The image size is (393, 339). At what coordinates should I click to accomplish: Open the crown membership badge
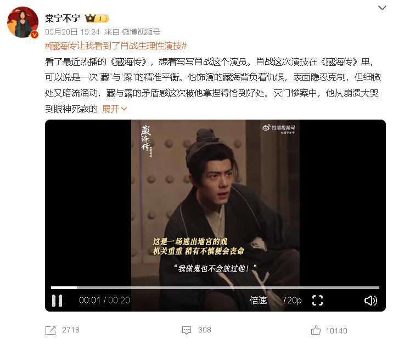coord(97,18)
